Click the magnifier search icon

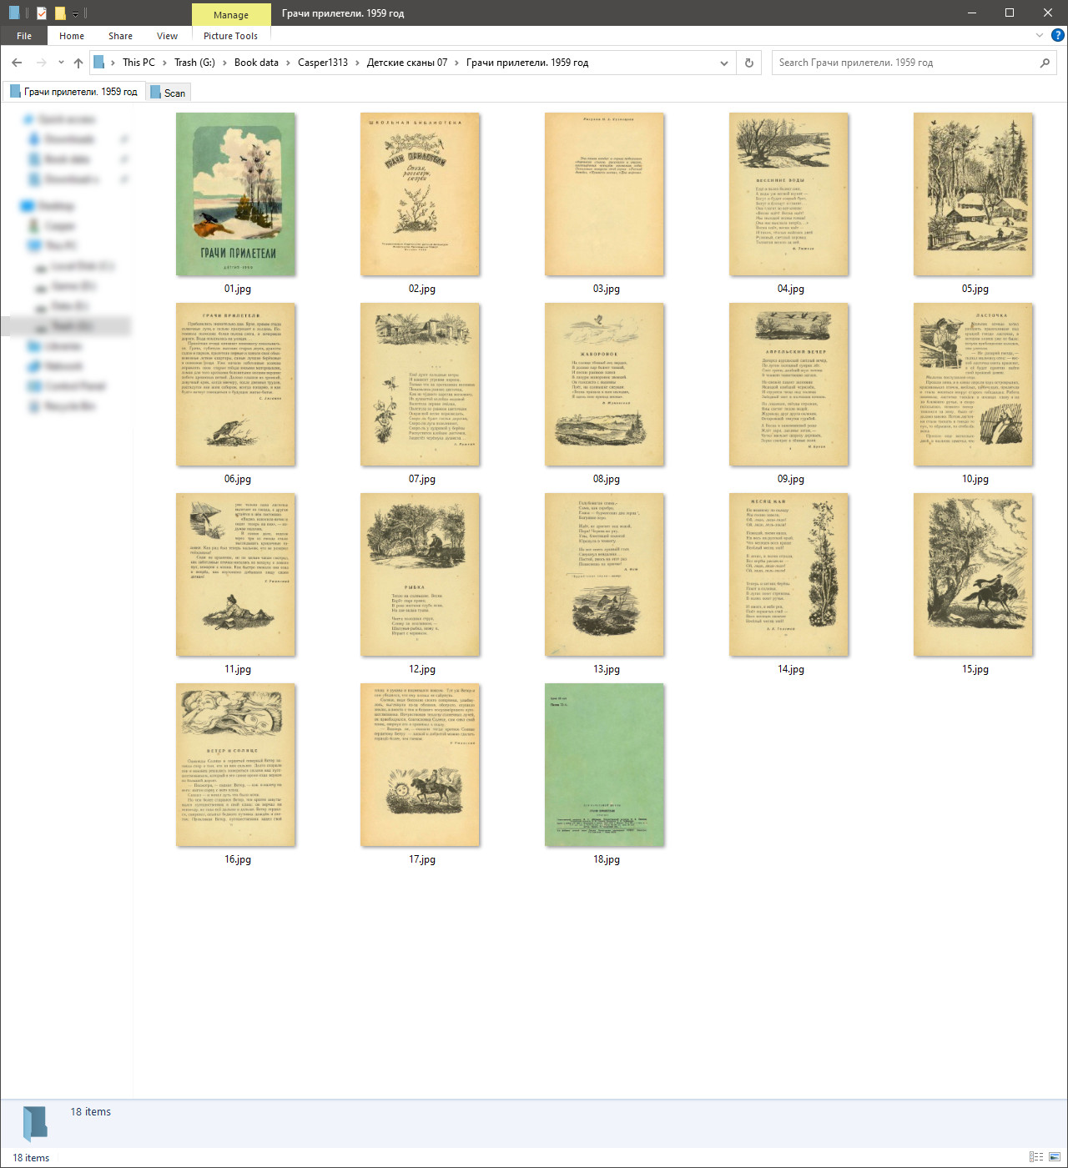[1045, 63]
